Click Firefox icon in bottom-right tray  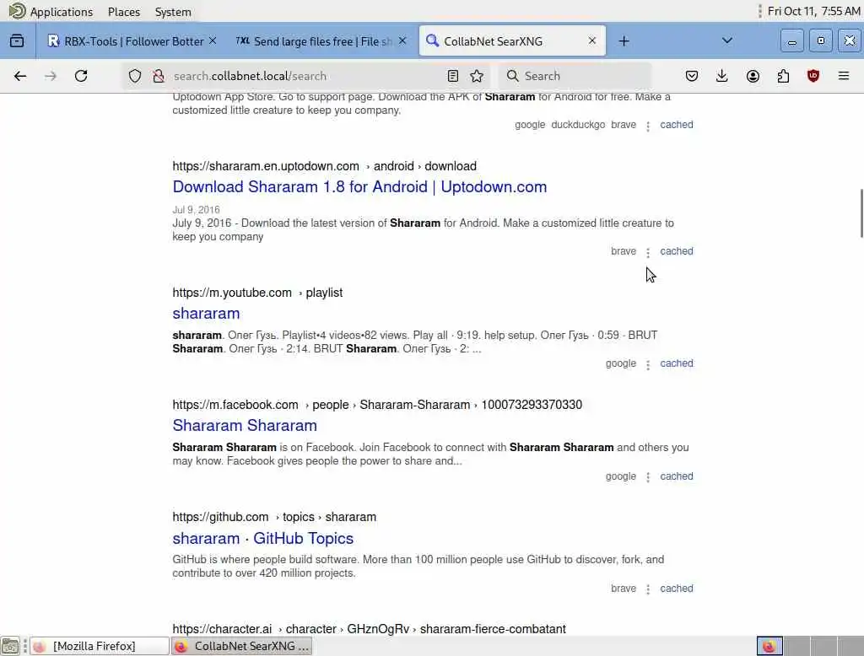tap(769, 646)
